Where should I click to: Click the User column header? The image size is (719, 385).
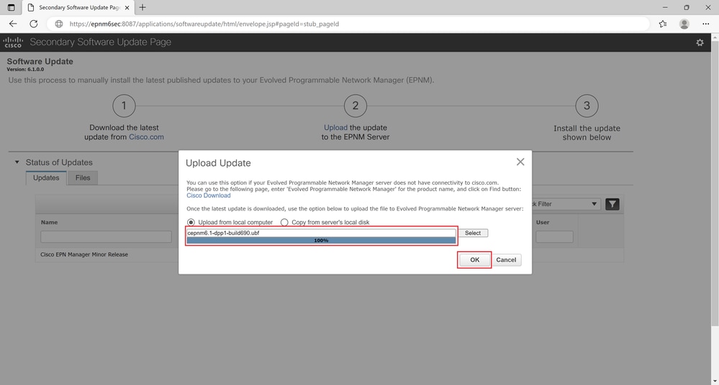click(x=543, y=223)
